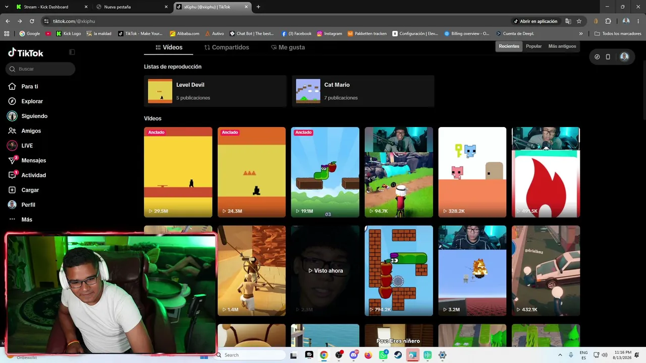The image size is (646, 363).
Task: Click the Abrir en aplicación button
Action: pos(535,21)
